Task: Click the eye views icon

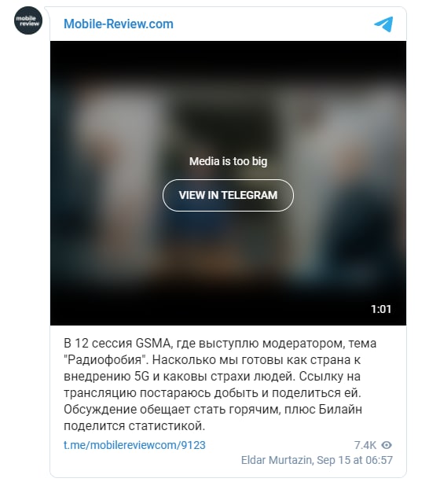Action: point(387,445)
